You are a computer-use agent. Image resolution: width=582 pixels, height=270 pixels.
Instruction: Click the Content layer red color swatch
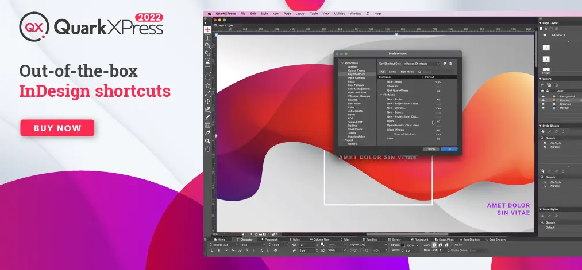click(554, 100)
